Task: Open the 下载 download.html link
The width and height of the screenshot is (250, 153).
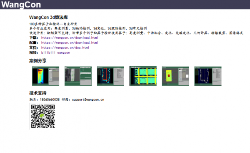Action: (x=70, y=38)
